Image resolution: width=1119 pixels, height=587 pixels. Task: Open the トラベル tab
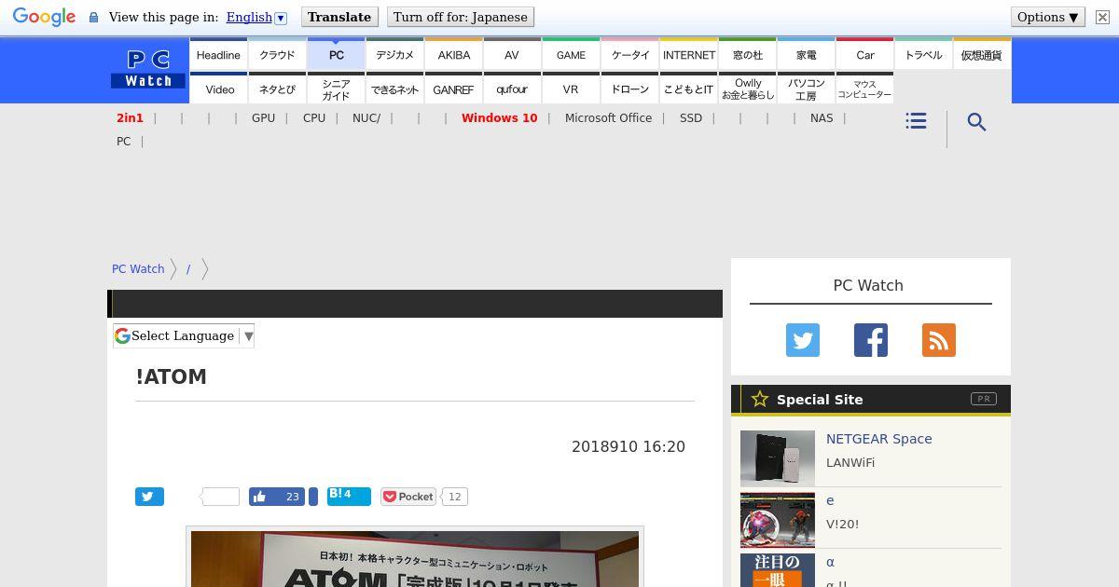[923, 55]
